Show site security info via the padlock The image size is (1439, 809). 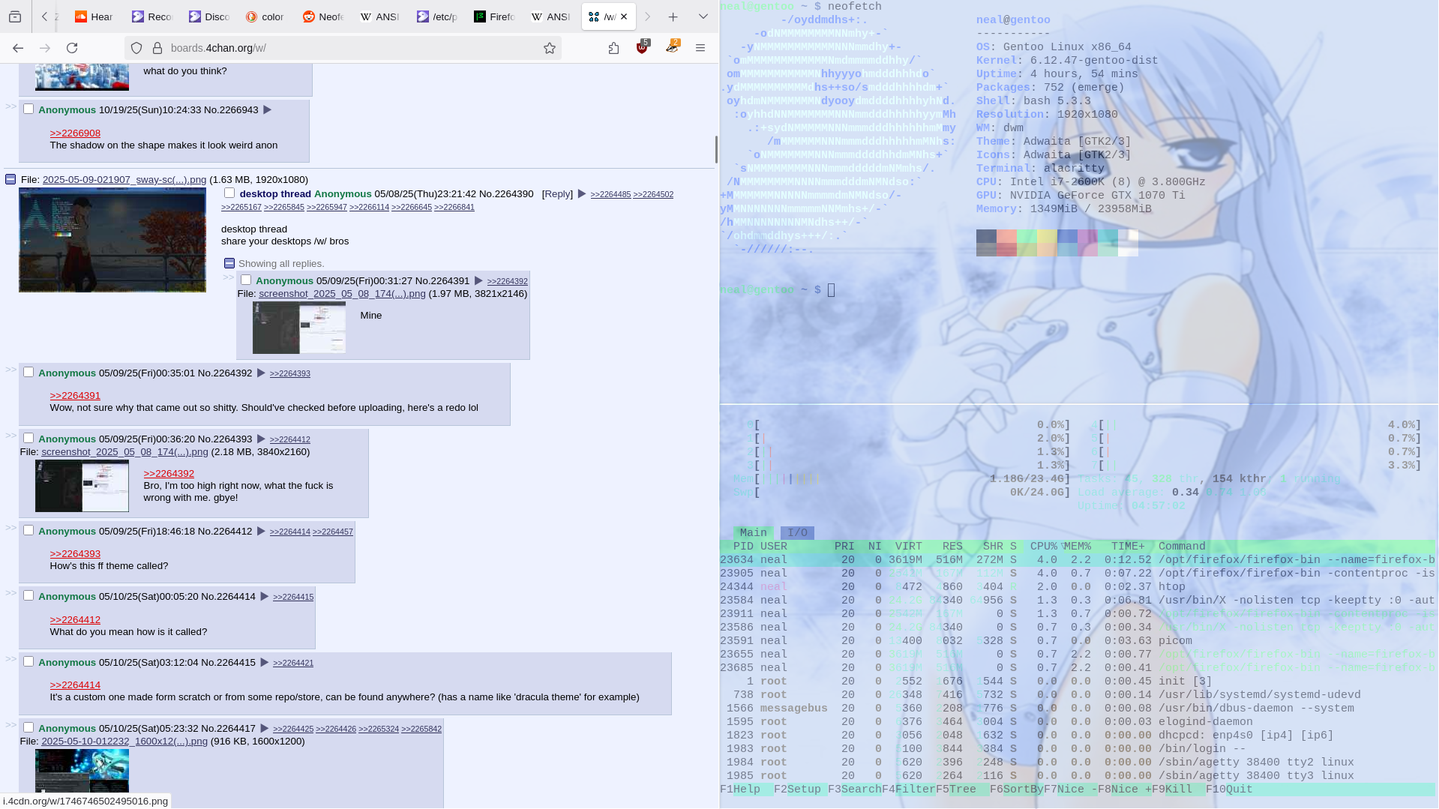tap(157, 48)
